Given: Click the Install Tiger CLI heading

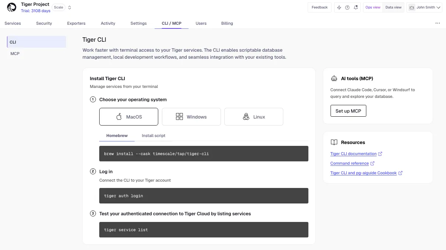Looking at the screenshot, I should pyautogui.click(x=107, y=78).
